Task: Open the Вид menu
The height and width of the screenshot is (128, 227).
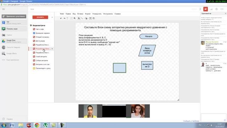Action: click(74, 14)
